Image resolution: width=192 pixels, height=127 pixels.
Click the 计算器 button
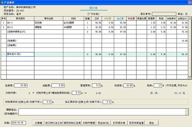pyautogui.click(x=38, y=123)
